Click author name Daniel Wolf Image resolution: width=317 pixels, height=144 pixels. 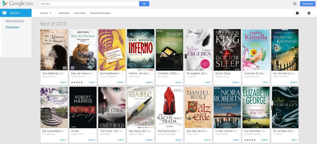pyautogui.click(x=193, y=134)
